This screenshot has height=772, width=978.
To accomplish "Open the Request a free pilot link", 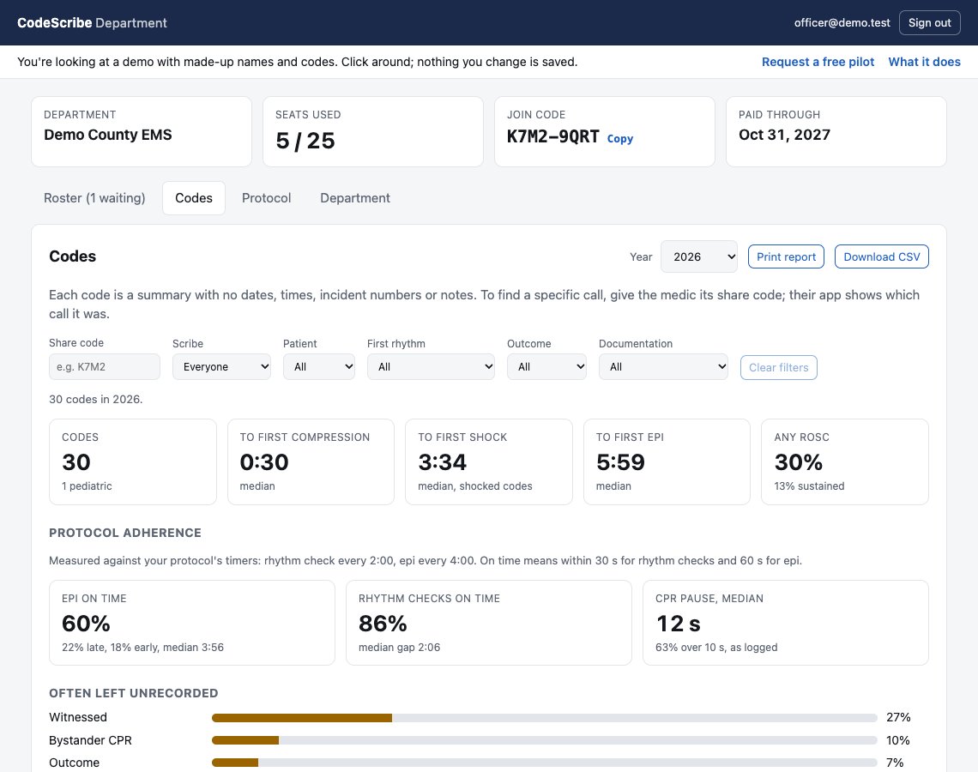I will click(x=818, y=62).
